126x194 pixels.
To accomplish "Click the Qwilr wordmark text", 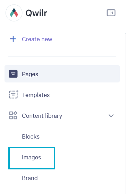I will click(x=36, y=13).
